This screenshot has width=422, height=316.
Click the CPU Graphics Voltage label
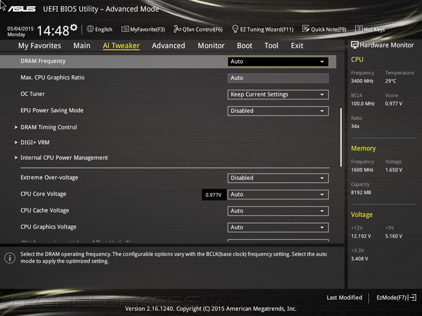click(x=49, y=227)
